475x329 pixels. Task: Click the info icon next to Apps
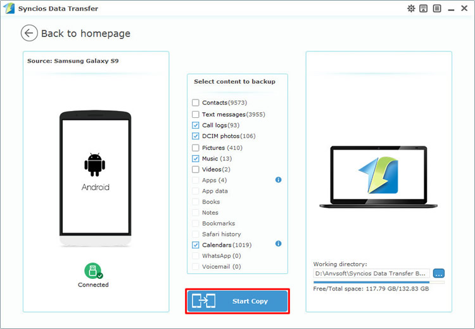(x=279, y=180)
